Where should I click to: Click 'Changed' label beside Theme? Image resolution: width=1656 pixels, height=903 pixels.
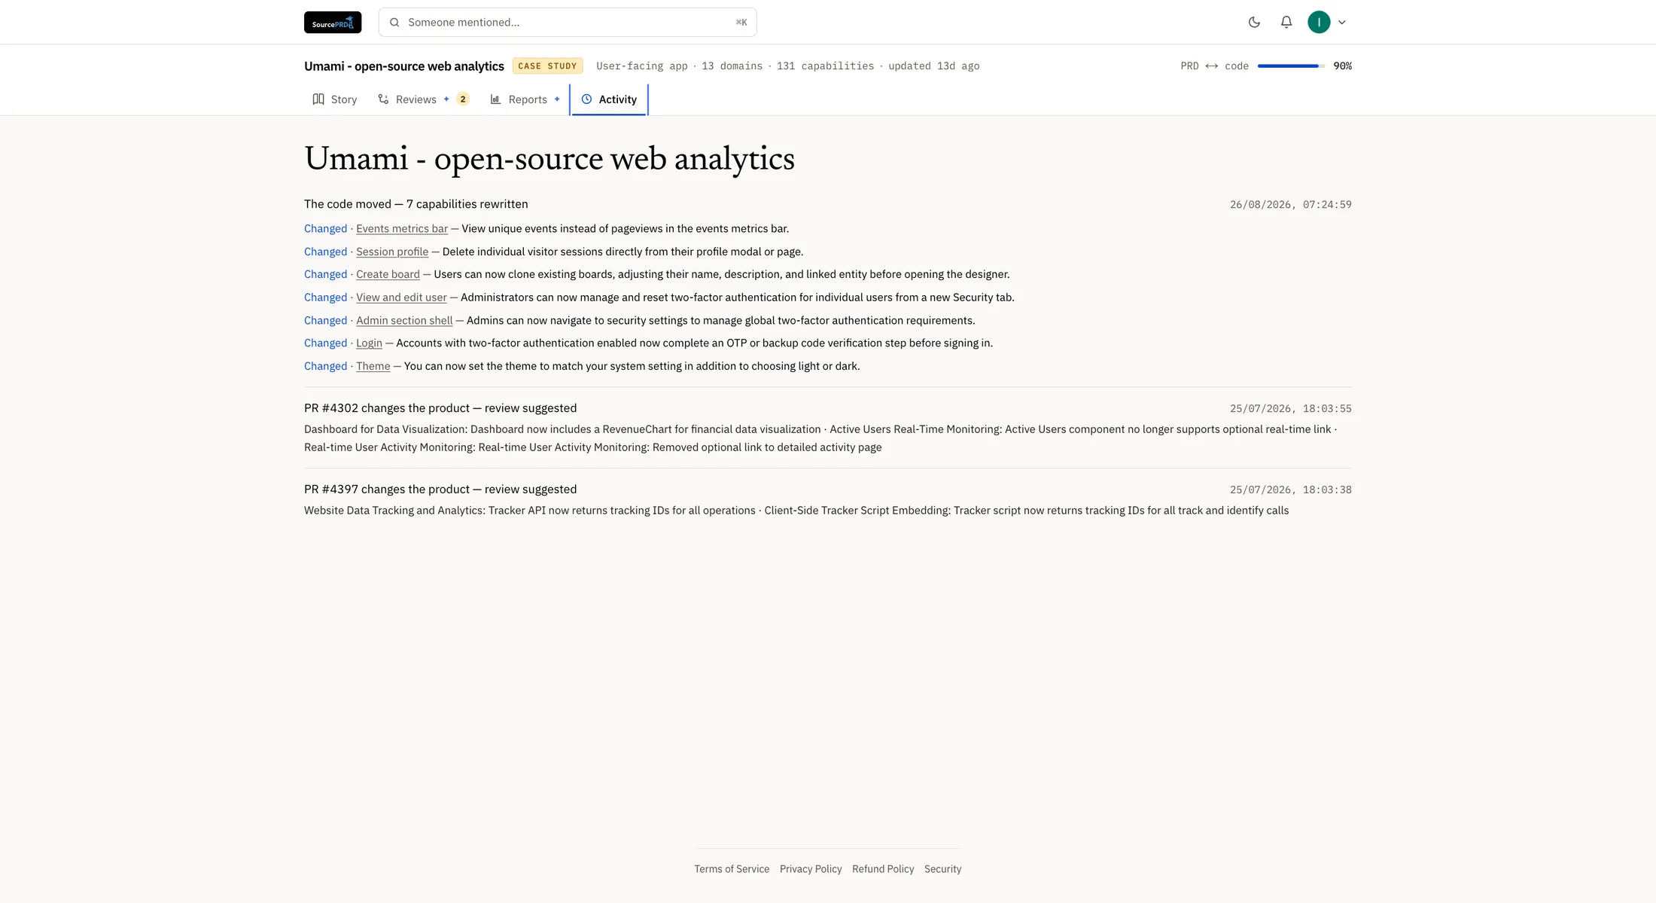pyautogui.click(x=325, y=366)
